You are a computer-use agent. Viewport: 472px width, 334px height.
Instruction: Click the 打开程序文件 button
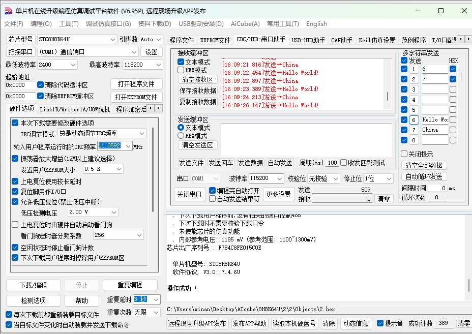[136, 84]
